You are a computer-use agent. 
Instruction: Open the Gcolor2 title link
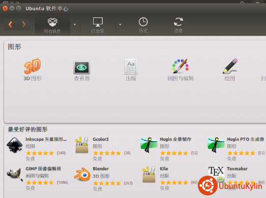tap(101, 140)
